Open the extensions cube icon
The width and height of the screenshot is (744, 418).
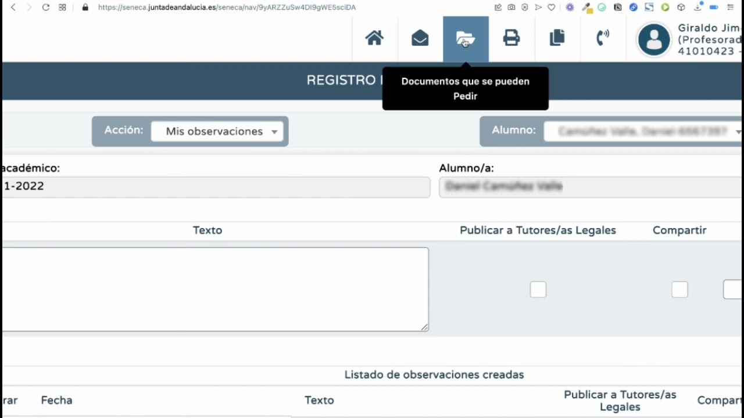pos(681,8)
